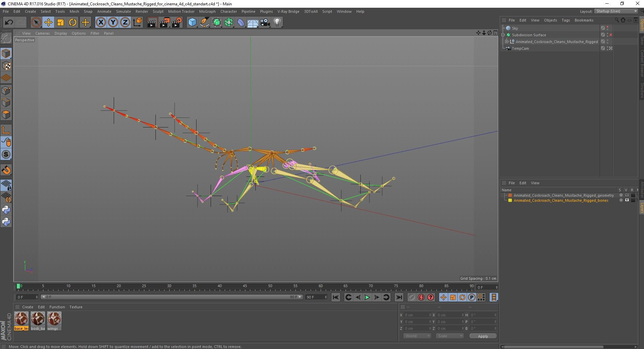Click the timeline preview range slider
Image resolution: width=644 pixels, height=349 pixels.
tap(172, 297)
